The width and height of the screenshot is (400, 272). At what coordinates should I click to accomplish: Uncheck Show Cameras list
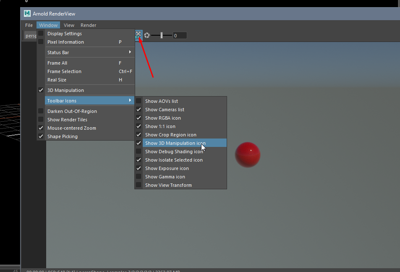[180, 110]
